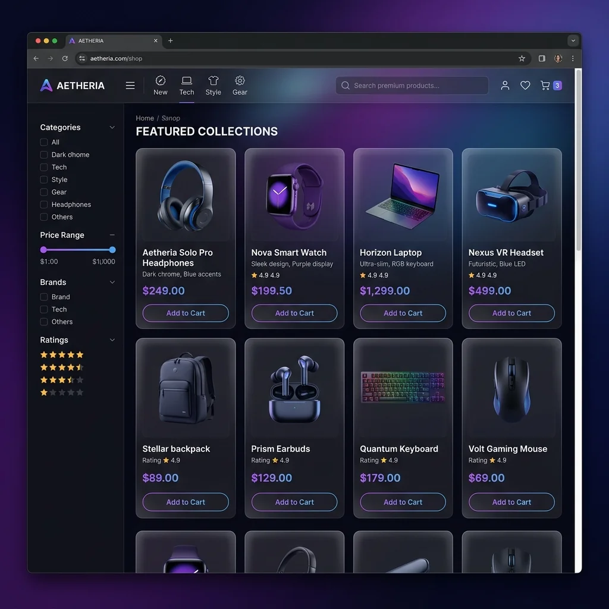Add Stellar backpack to cart
The image size is (609, 609).
[186, 502]
